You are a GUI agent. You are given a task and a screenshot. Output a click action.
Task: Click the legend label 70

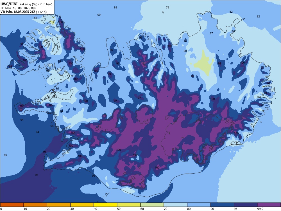point(166,209)
